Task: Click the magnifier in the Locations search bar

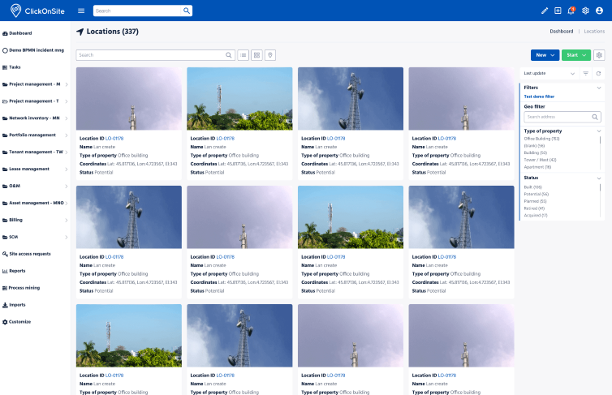Action: click(x=229, y=55)
